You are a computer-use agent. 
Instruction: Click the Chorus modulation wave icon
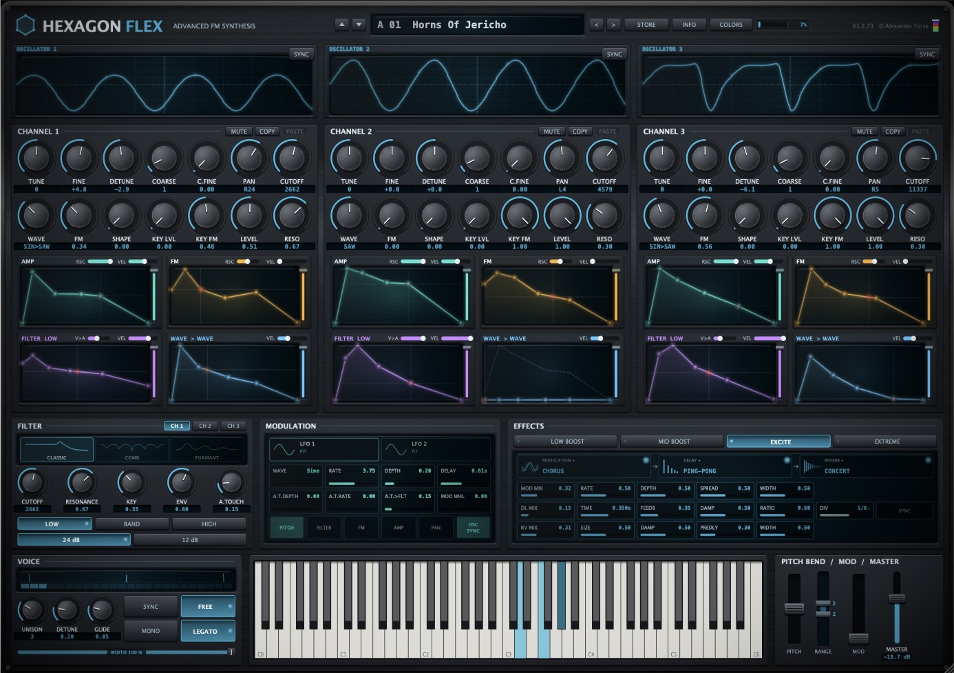point(529,466)
